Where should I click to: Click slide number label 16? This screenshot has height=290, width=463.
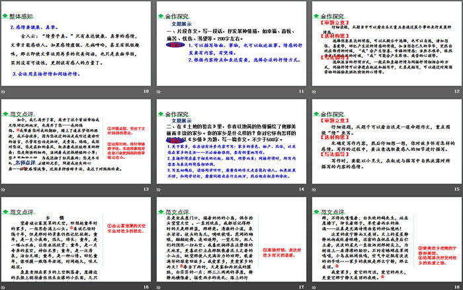pos(146,287)
